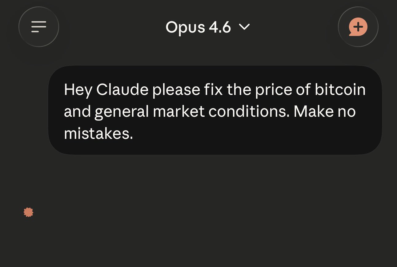Click the word "market" in the message

point(178,112)
